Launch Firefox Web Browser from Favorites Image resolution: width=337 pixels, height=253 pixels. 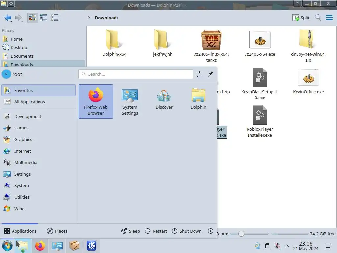[96, 101]
